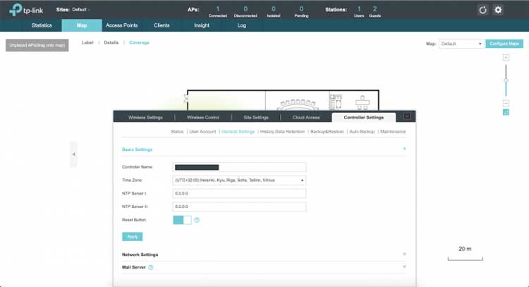Image resolution: width=529 pixels, height=287 pixels.
Task: Switch to the Access Points tab
Action: click(x=122, y=25)
